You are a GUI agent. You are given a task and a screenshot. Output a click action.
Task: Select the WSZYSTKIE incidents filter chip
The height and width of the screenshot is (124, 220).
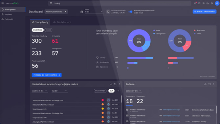pyautogui.click(x=38, y=30)
